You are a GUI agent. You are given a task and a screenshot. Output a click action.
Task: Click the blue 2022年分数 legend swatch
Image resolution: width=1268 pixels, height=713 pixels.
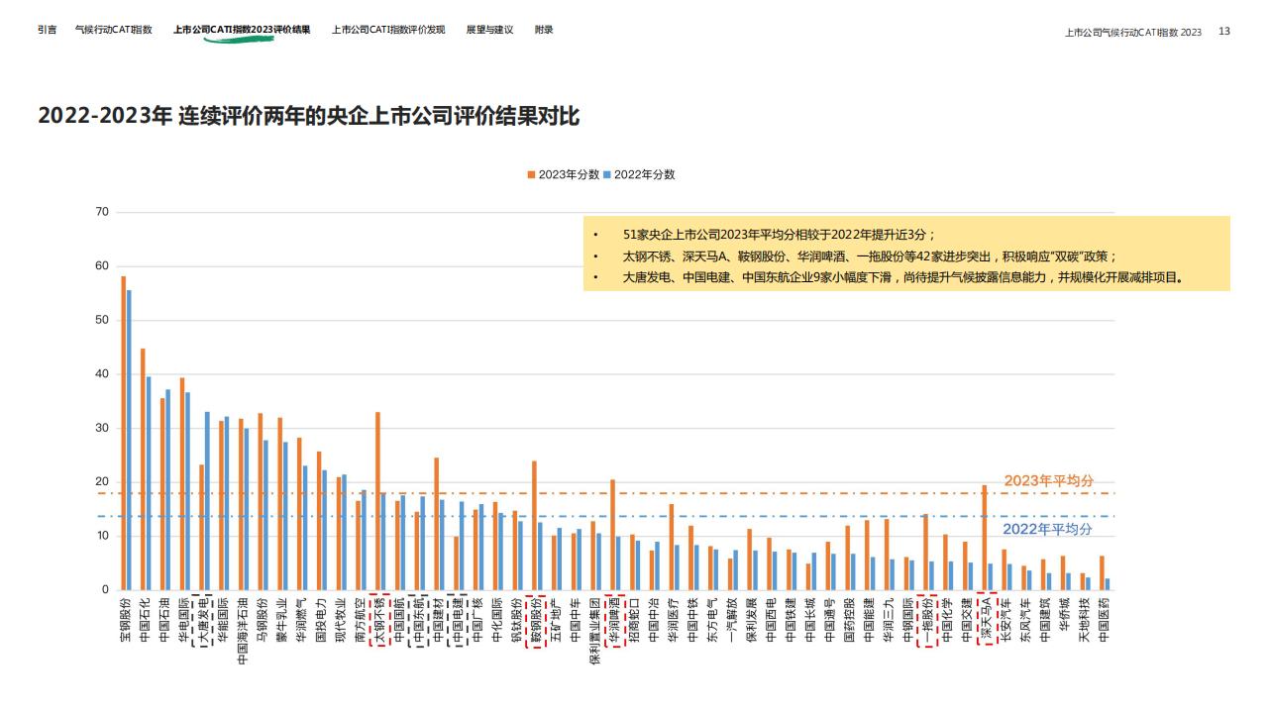(607, 174)
